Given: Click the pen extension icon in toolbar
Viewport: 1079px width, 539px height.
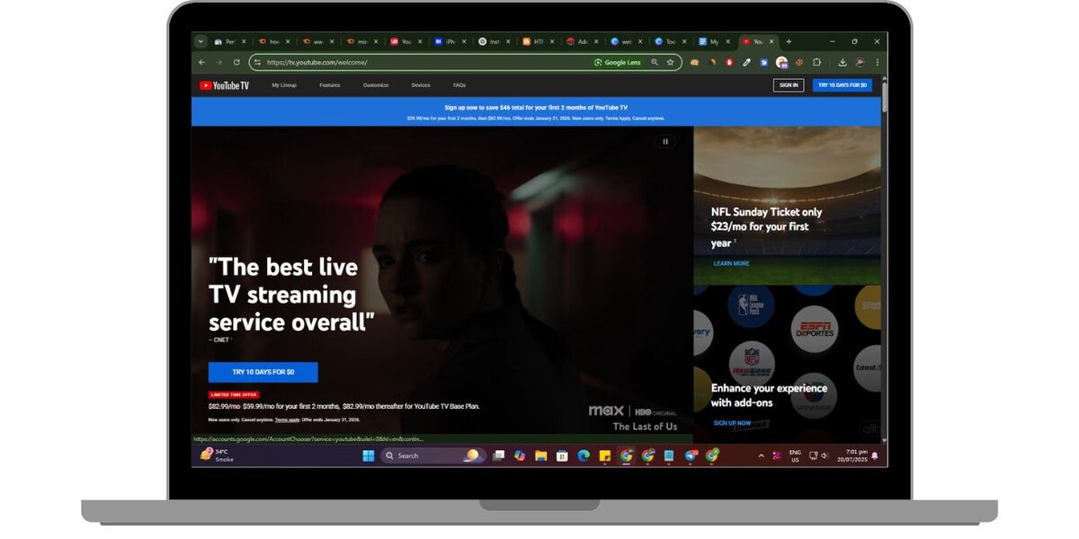Looking at the screenshot, I should pos(746,63).
